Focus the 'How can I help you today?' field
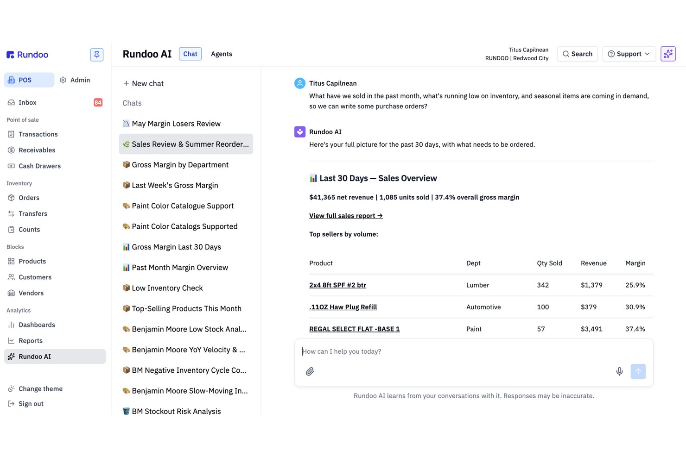 coord(474,351)
